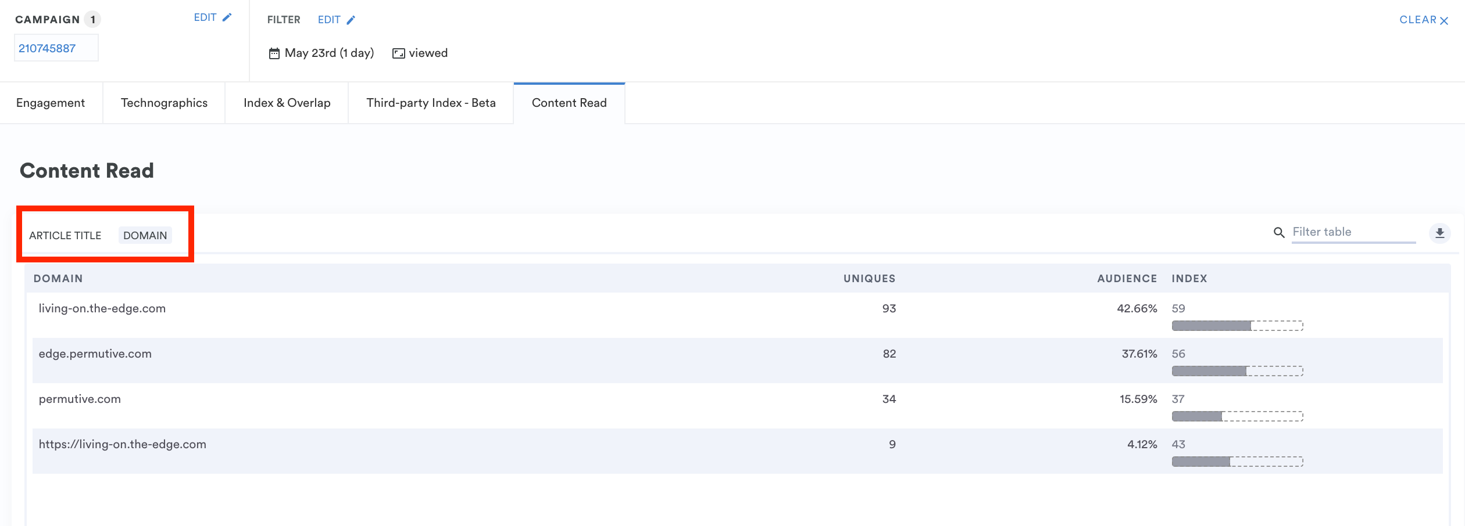The width and height of the screenshot is (1465, 526).
Task: Select the Content Read tab
Action: point(569,103)
